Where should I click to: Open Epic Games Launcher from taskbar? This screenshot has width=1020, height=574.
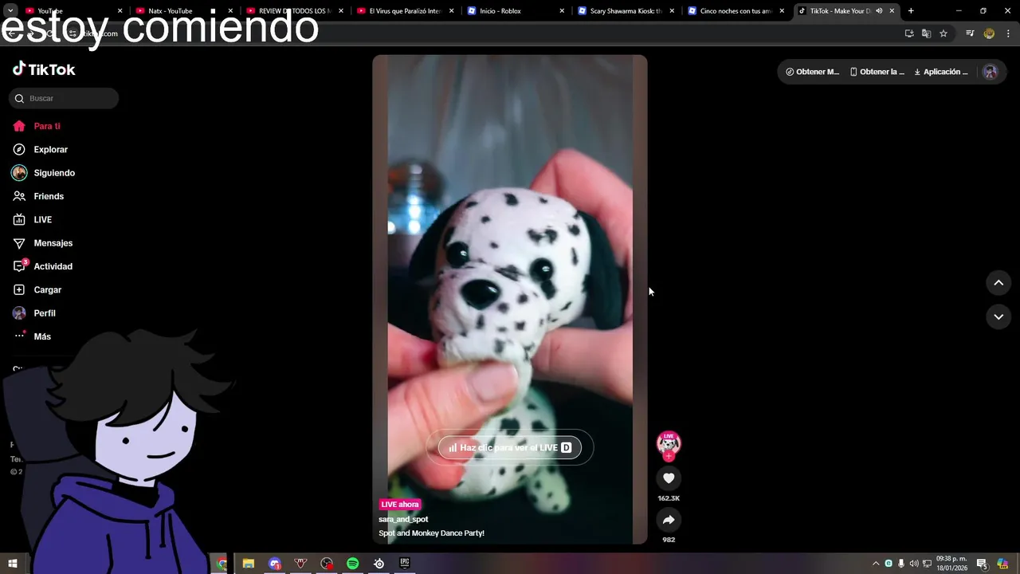405,564
